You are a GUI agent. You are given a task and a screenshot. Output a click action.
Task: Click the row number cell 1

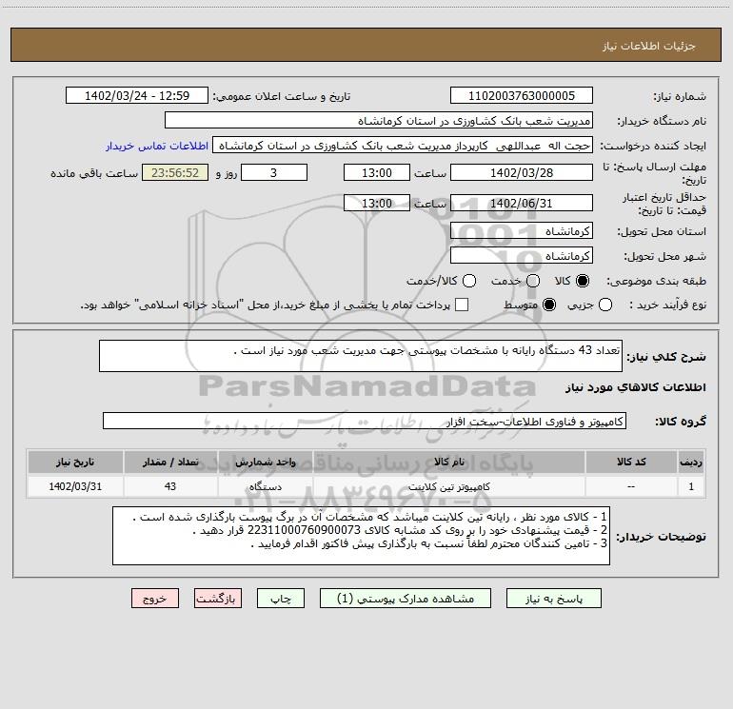click(x=691, y=486)
